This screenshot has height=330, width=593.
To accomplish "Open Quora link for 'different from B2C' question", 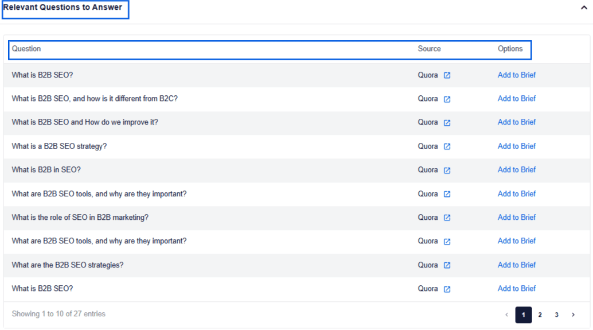I will click(x=447, y=99).
